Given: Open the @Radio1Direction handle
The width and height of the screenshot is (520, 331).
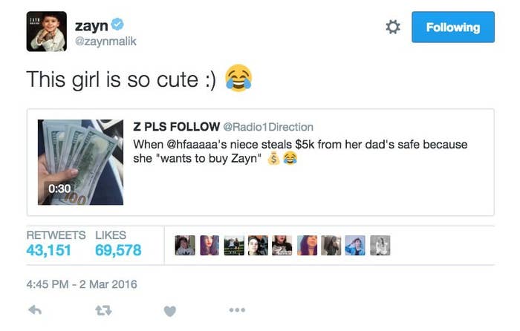Looking at the screenshot, I should click(268, 127).
